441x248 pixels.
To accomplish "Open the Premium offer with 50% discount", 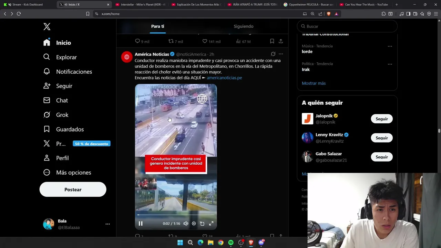I will [76, 144].
